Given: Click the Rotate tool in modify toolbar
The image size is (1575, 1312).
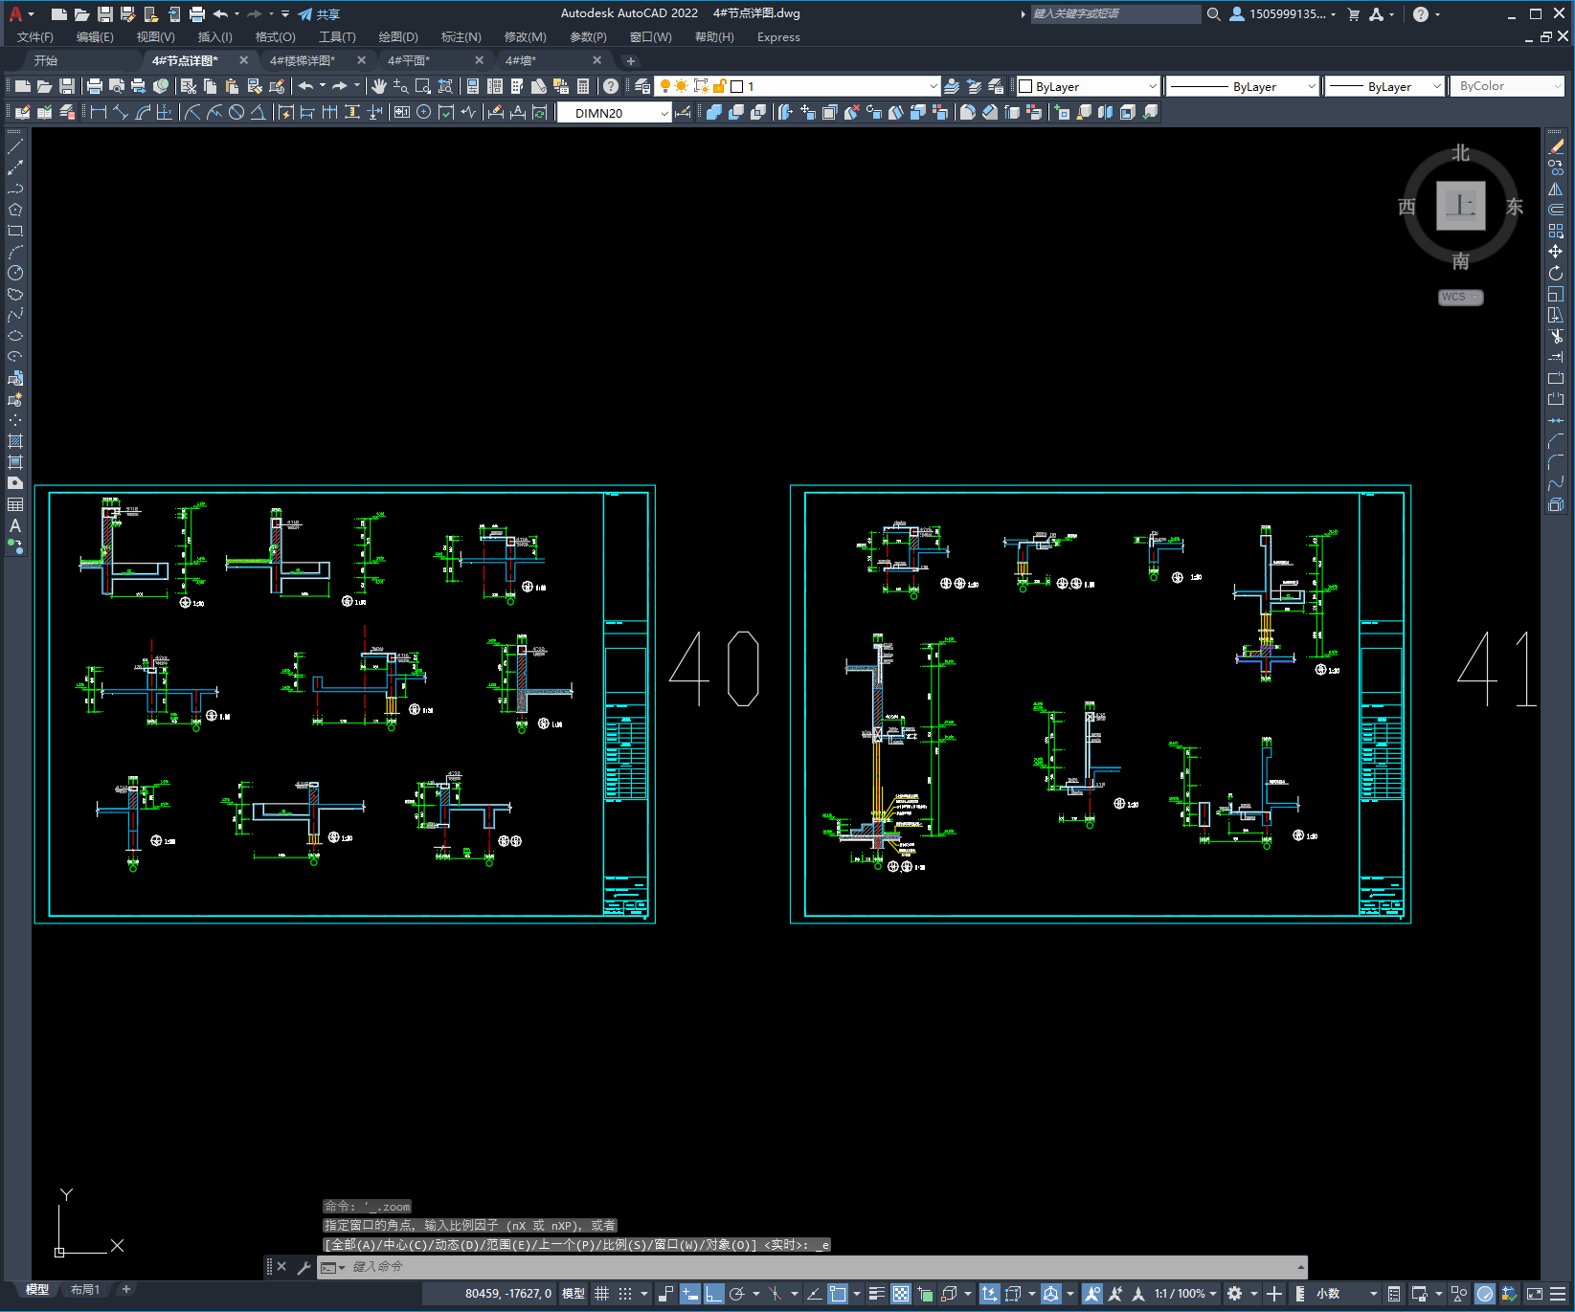Looking at the screenshot, I should pos(1556,273).
